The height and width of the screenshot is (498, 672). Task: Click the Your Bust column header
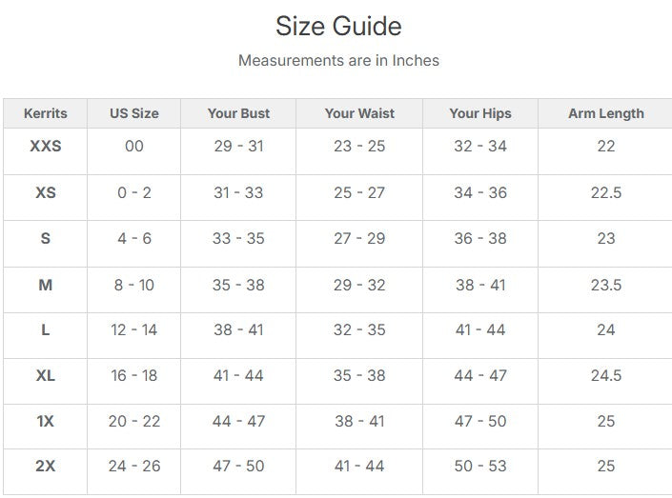(238, 113)
